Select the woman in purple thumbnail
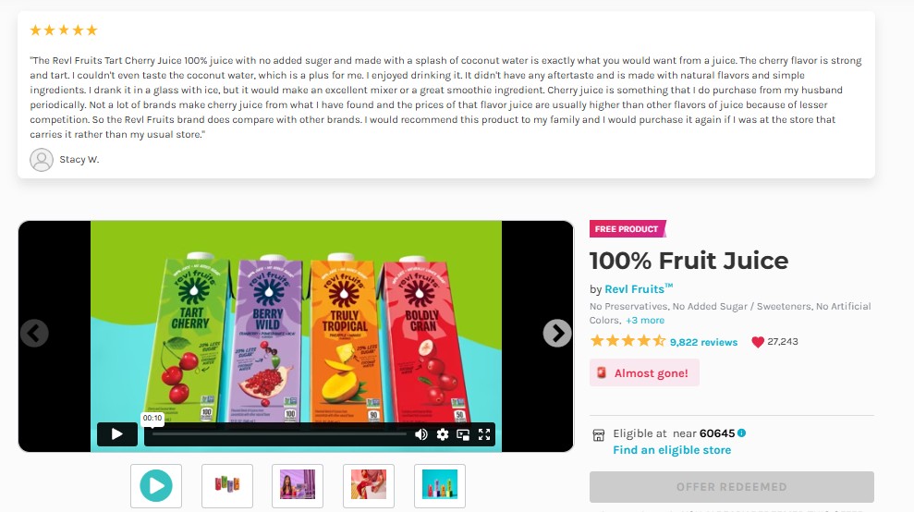 (x=298, y=486)
